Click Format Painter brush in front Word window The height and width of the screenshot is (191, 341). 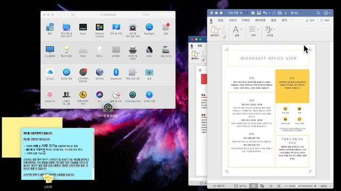pos(224,37)
